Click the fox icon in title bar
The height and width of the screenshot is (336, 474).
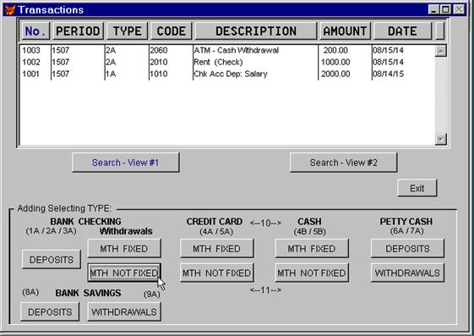(10, 9)
